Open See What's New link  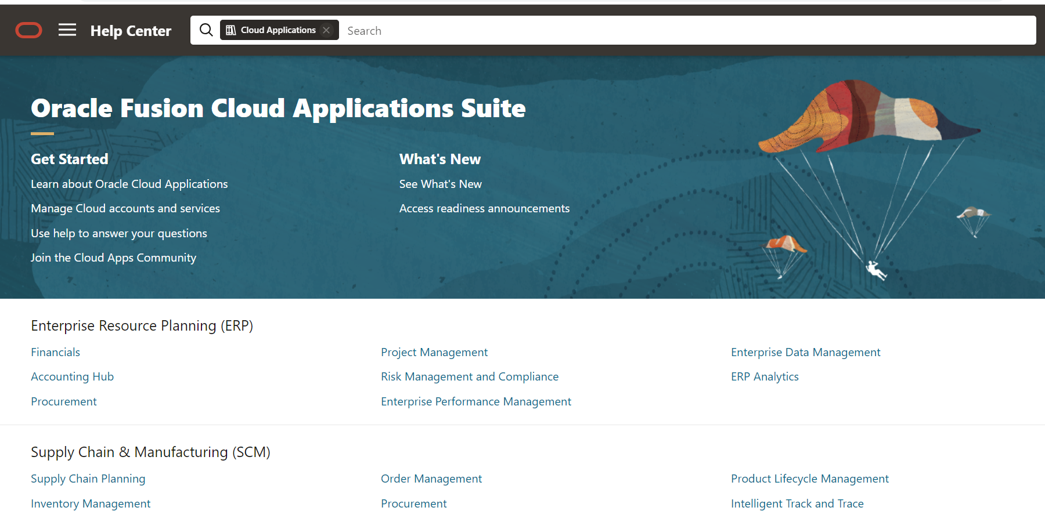coord(441,184)
